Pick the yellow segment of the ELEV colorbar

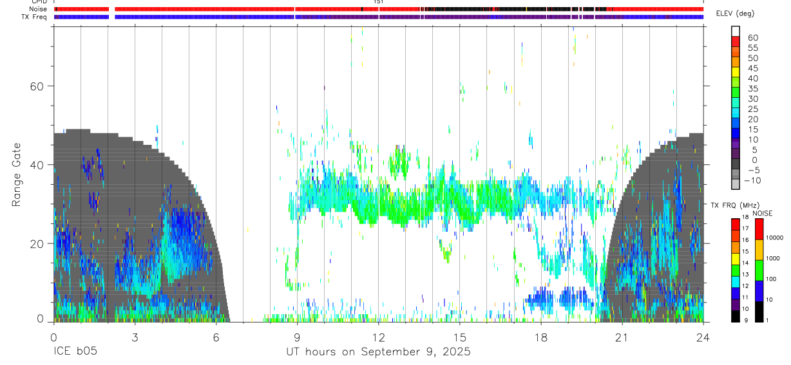point(736,71)
